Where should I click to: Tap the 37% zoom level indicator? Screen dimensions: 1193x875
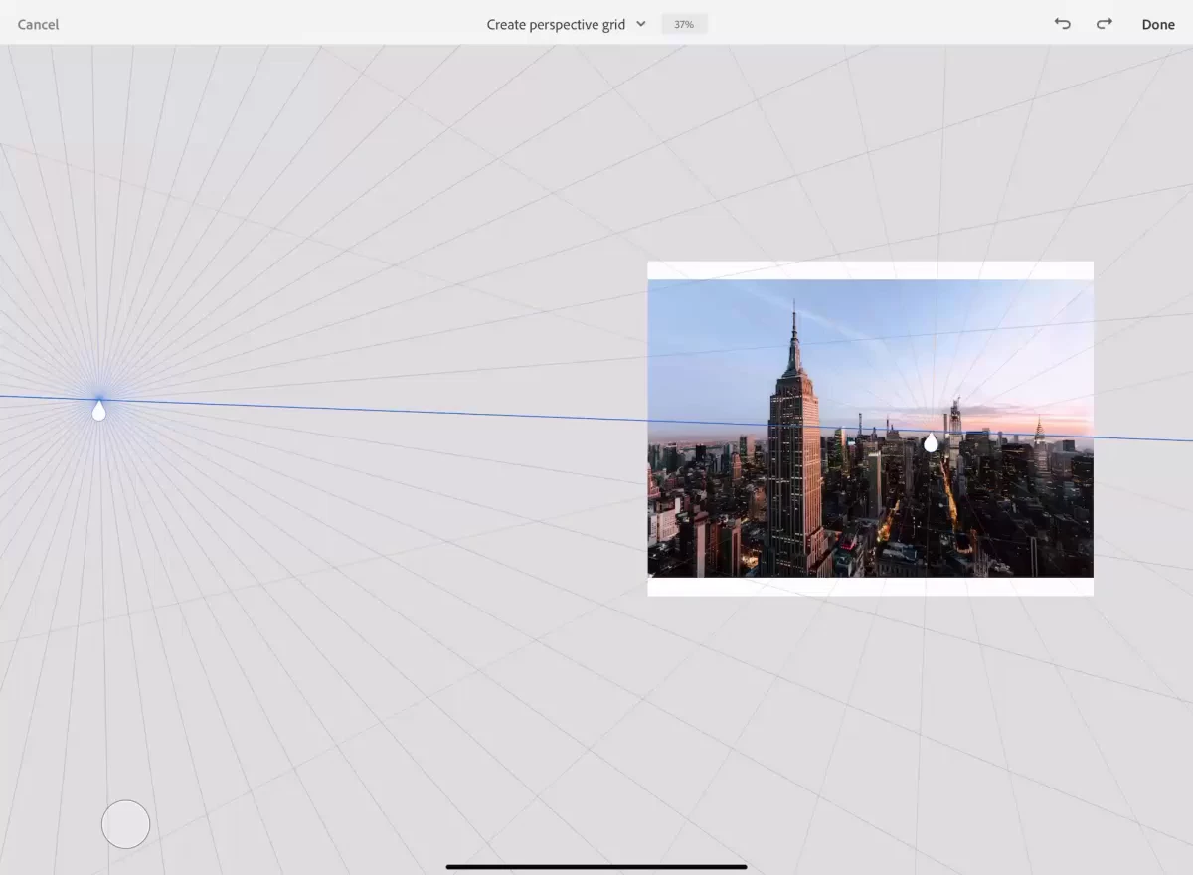684,24
